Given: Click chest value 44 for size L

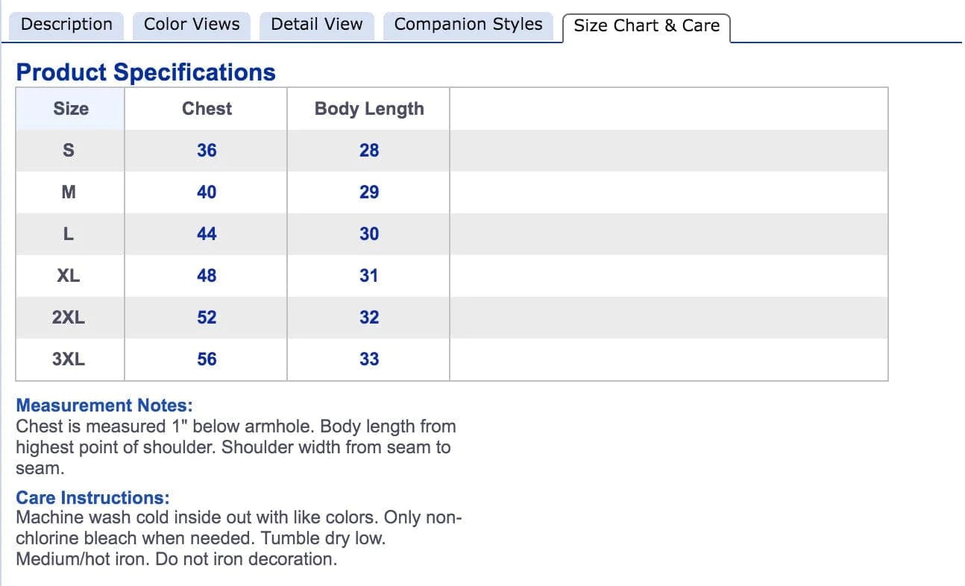Looking at the screenshot, I should (207, 234).
